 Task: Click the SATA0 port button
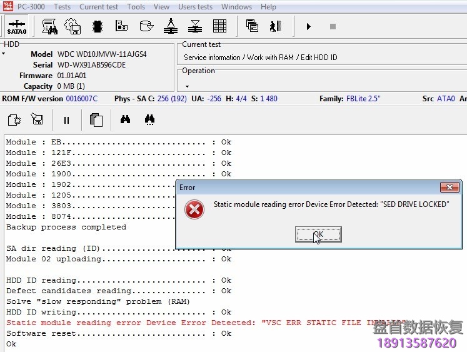pyautogui.click(x=16, y=26)
